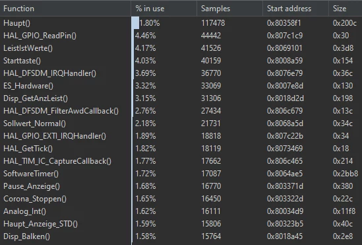Select the Disp_GetAnzLeist() function name

[36, 98]
